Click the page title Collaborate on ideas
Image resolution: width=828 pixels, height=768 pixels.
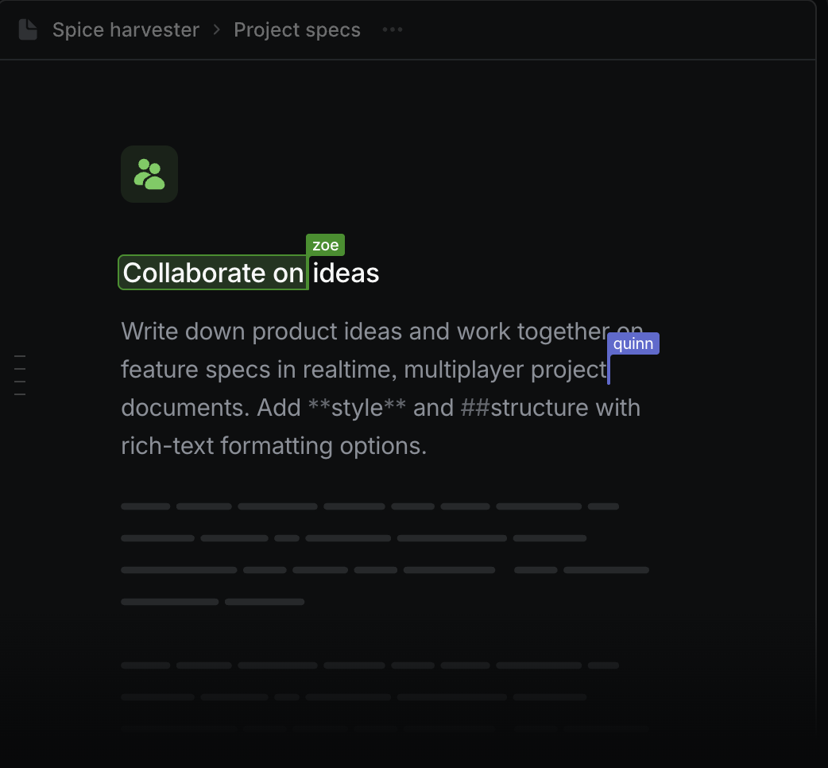click(x=250, y=273)
